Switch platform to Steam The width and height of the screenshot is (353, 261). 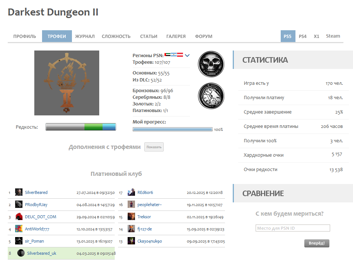click(x=333, y=36)
